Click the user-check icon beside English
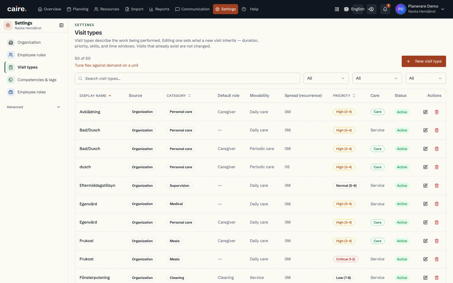Viewport: 453px width, 283px height. 372,9
